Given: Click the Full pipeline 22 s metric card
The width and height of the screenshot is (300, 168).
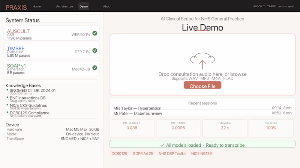Looking at the screenshot, I should coord(225,128).
